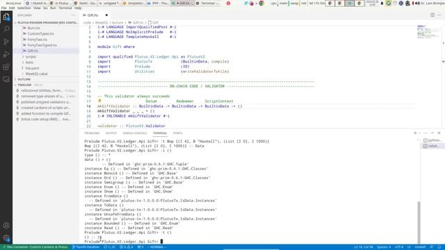This screenshot has width=445, height=250.
Task: Click the lightbulb code action icon
Action: (x=99, y=101)
